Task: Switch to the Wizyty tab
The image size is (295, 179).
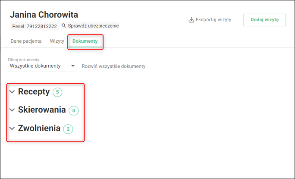Action: point(57,41)
